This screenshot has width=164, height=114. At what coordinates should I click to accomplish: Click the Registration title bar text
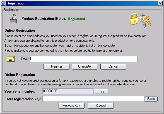click(16, 3)
